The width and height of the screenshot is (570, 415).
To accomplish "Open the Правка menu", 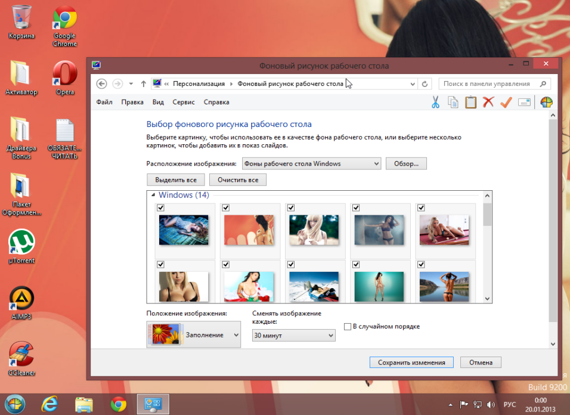I will 132,102.
